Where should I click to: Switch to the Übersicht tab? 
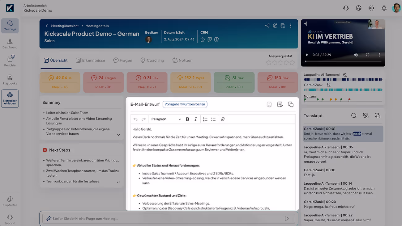pos(56,60)
